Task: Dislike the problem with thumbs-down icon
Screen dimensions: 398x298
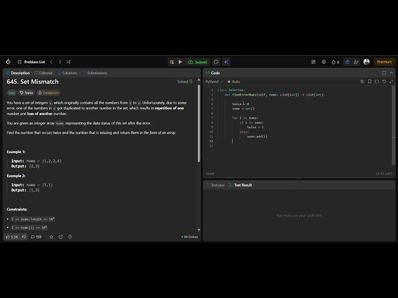Action: tap(24, 237)
